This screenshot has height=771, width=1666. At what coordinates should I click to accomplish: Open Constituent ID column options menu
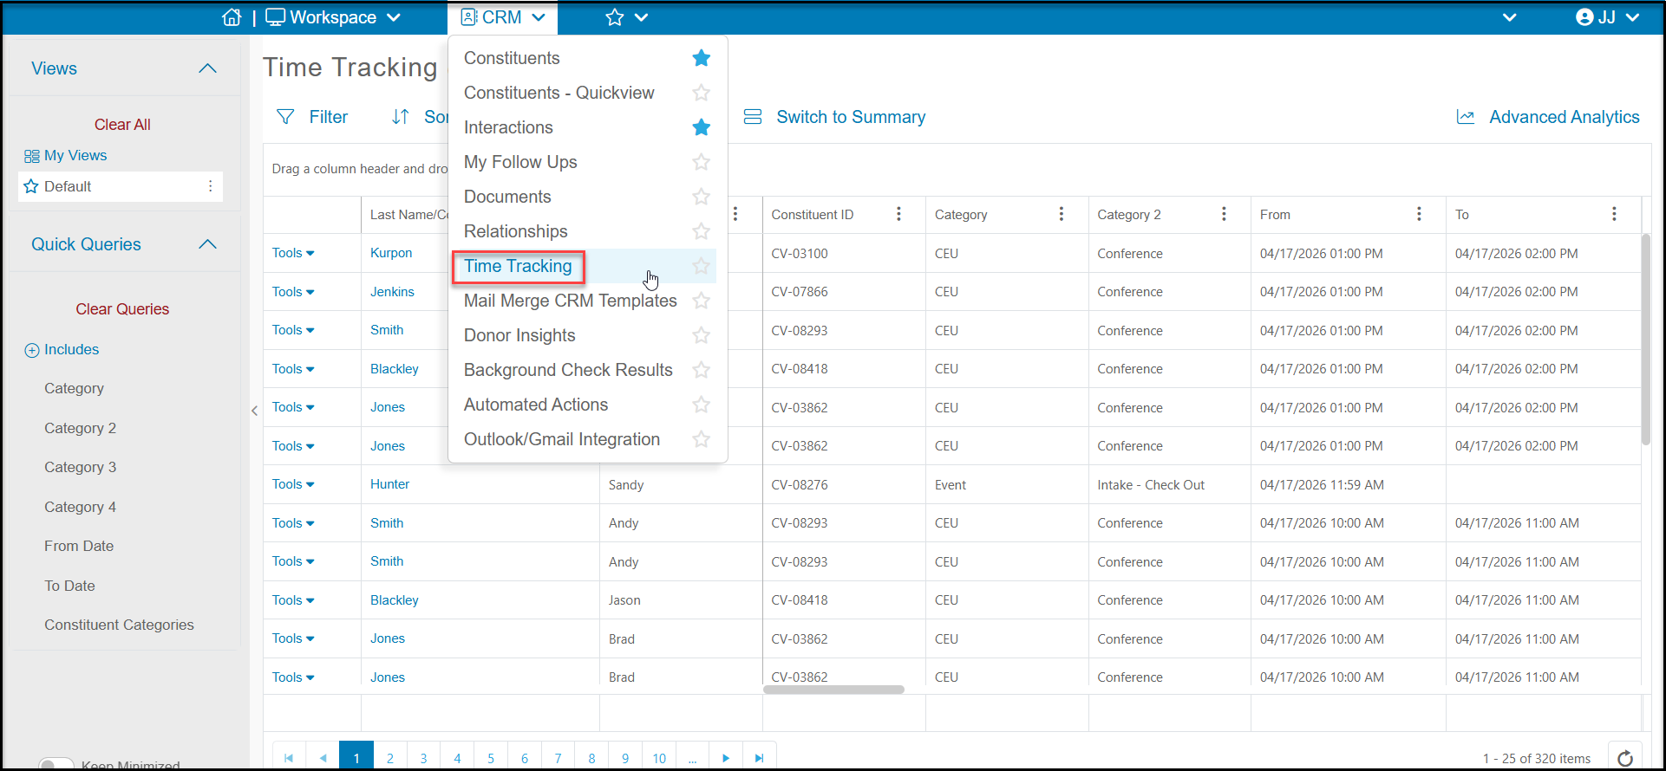pos(898,214)
